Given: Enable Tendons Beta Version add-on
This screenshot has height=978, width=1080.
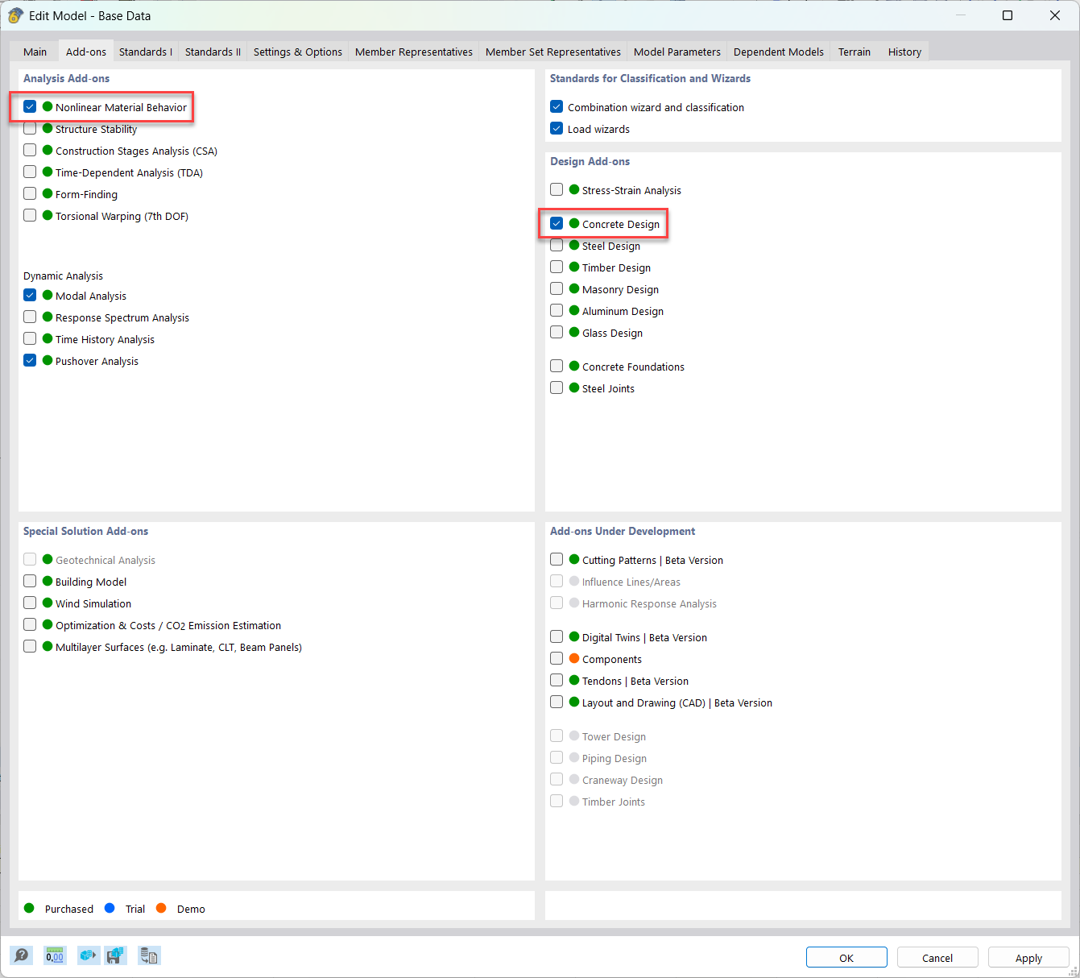Looking at the screenshot, I should 557,680.
